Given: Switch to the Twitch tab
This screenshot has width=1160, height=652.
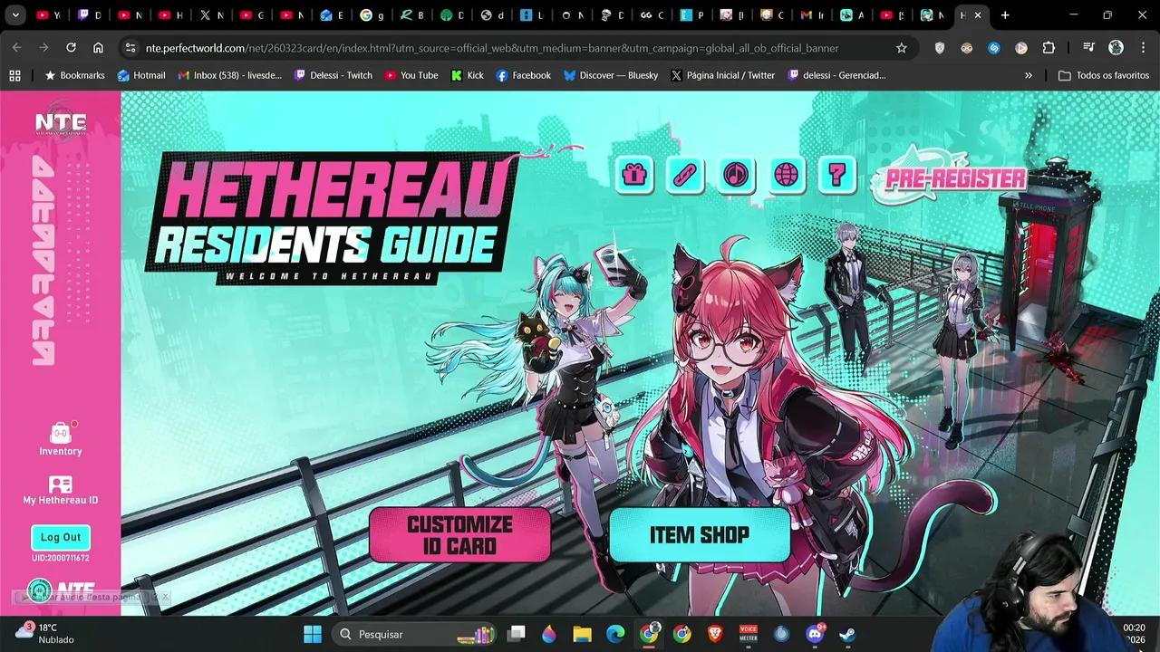Looking at the screenshot, I should point(90,15).
